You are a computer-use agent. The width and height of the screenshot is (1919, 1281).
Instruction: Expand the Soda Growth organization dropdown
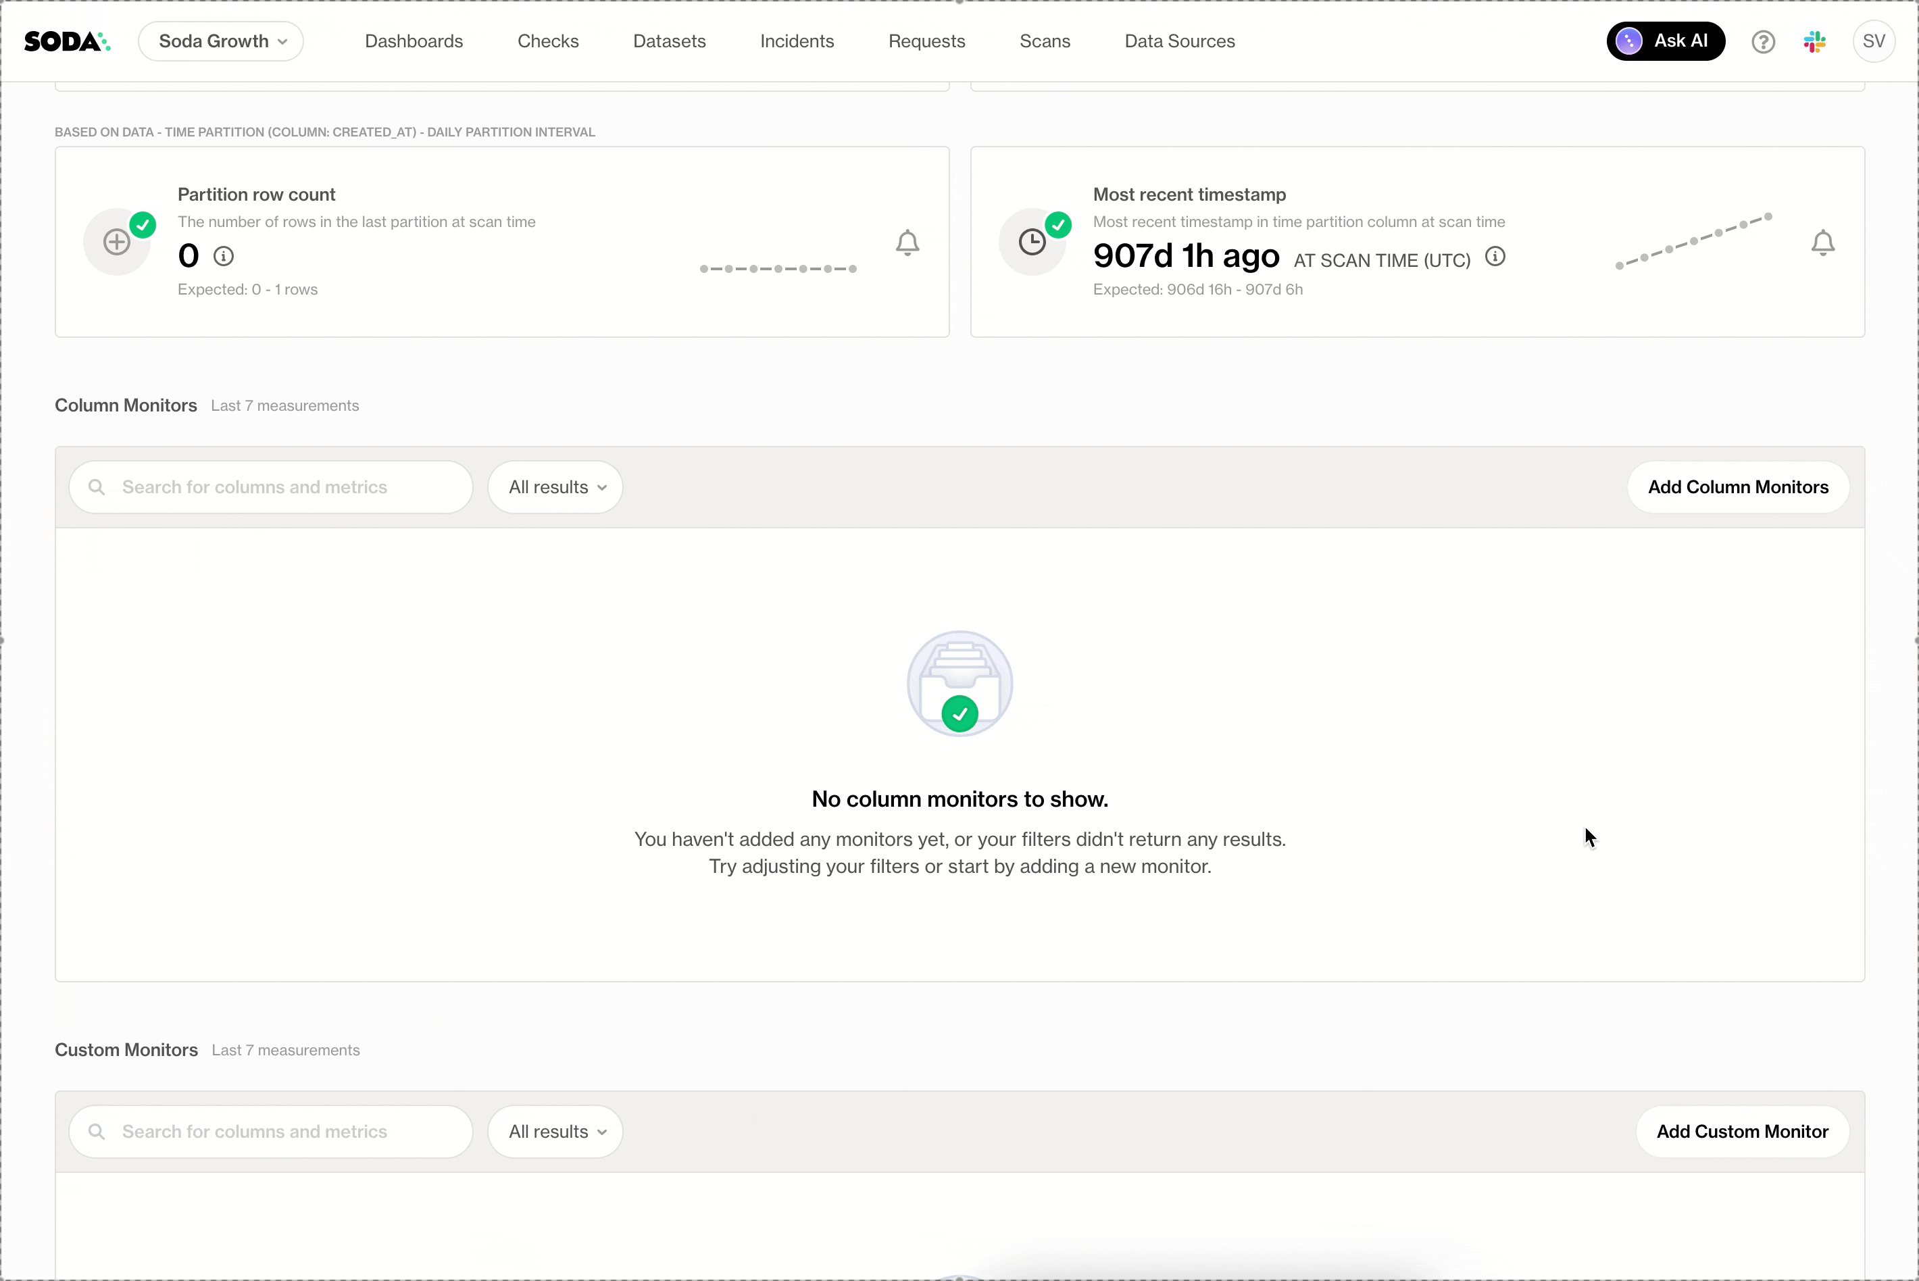pos(220,42)
